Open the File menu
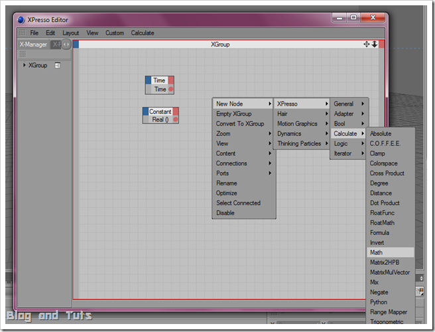The image size is (435, 332). click(34, 33)
